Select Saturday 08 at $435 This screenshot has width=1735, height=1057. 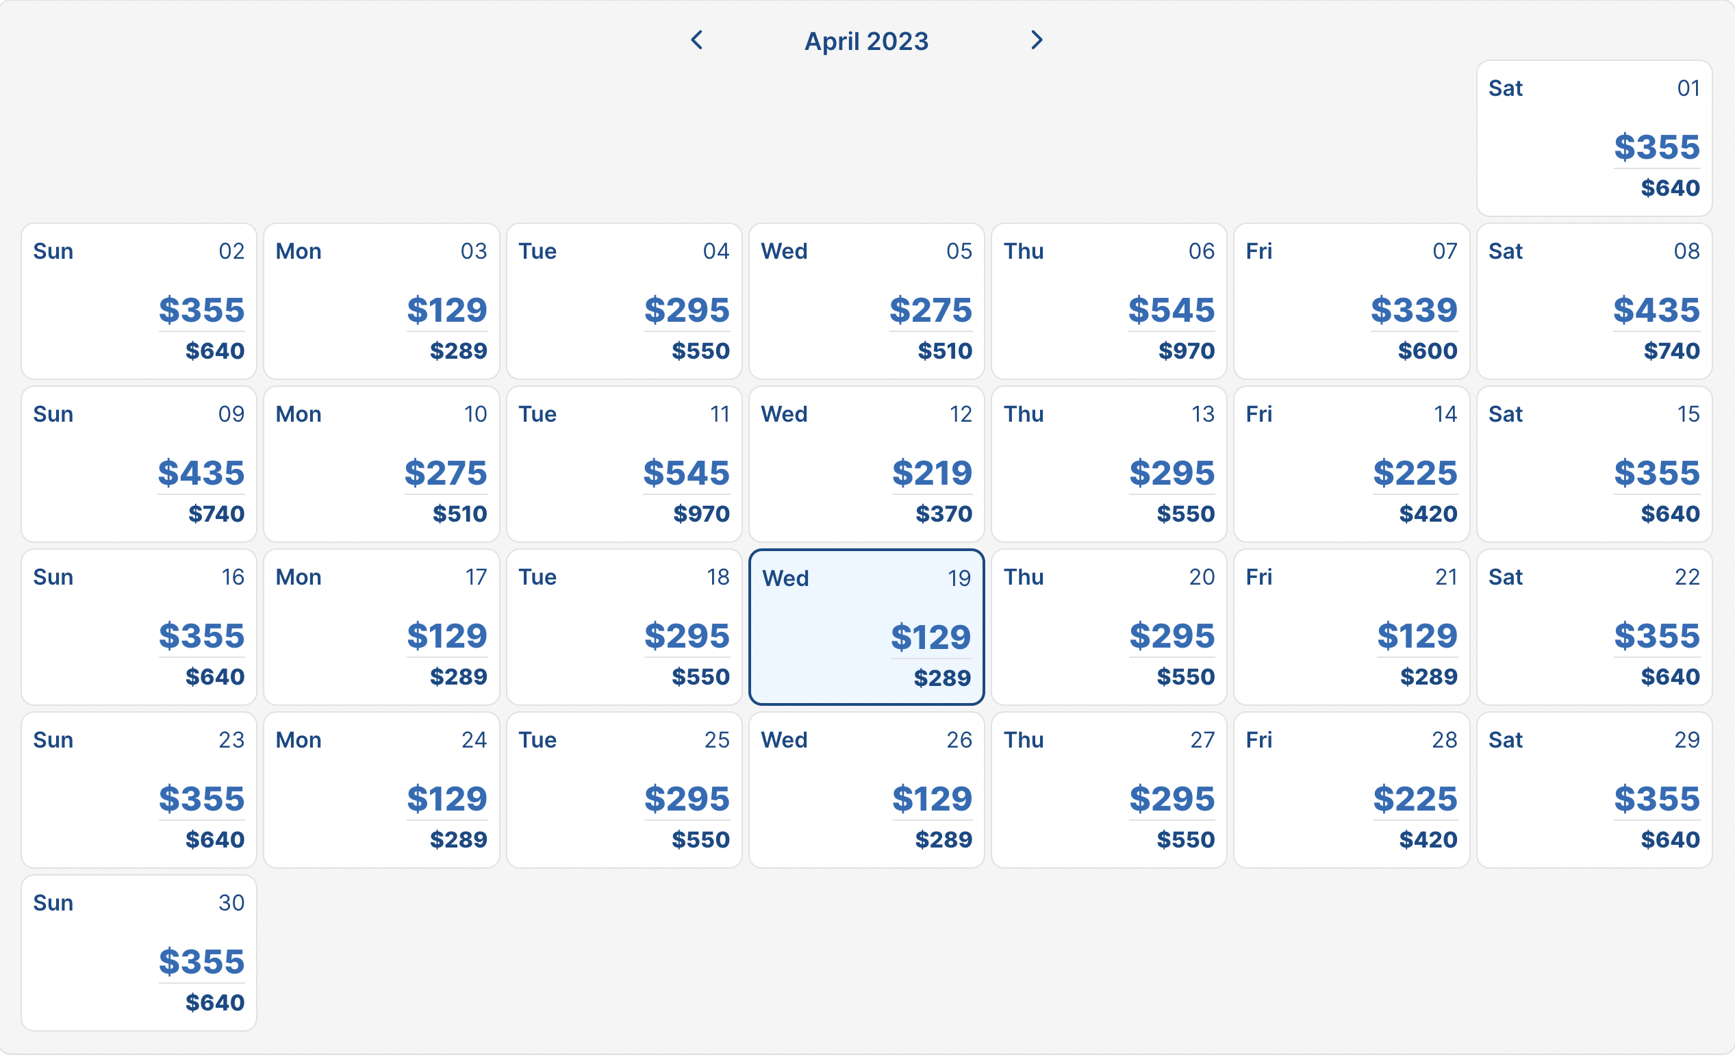[x=1593, y=301]
